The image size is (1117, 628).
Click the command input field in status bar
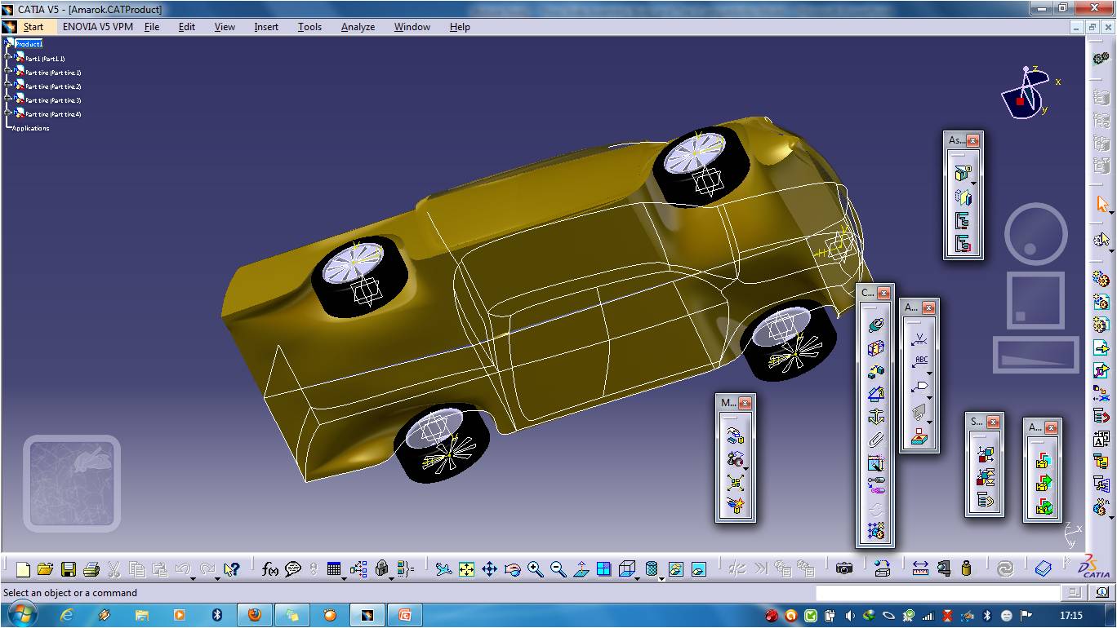point(937,593)
